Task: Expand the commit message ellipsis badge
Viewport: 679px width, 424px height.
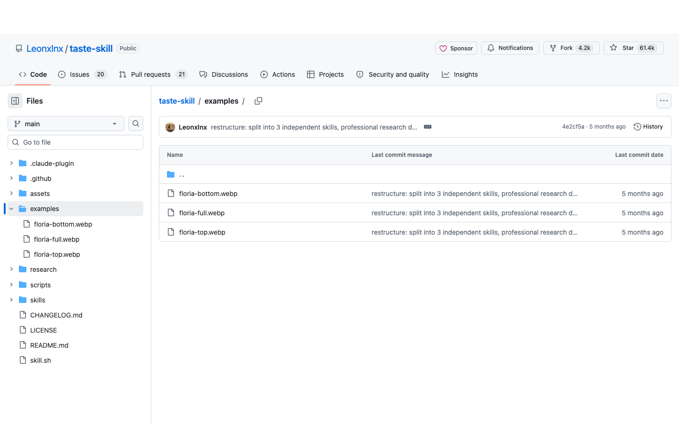Action: tap(428, 127)
